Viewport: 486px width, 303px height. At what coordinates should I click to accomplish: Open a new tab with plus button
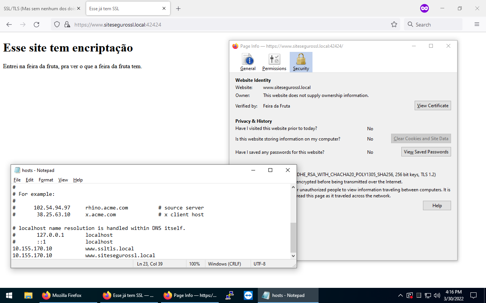[178, 9]
